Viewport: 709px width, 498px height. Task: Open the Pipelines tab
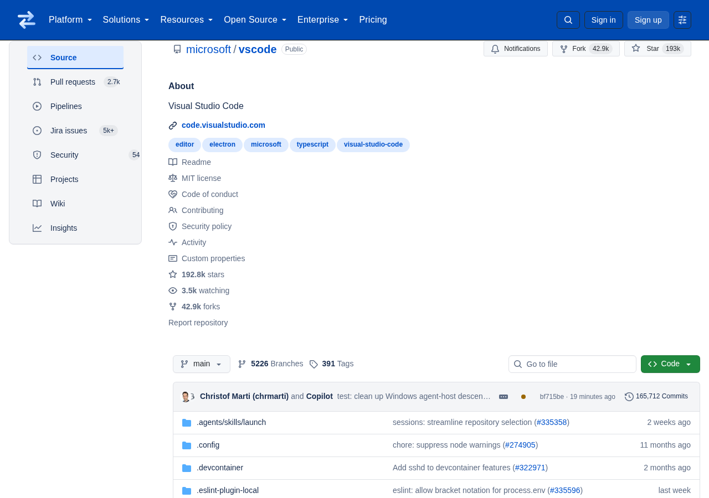[x=75, y=106]
